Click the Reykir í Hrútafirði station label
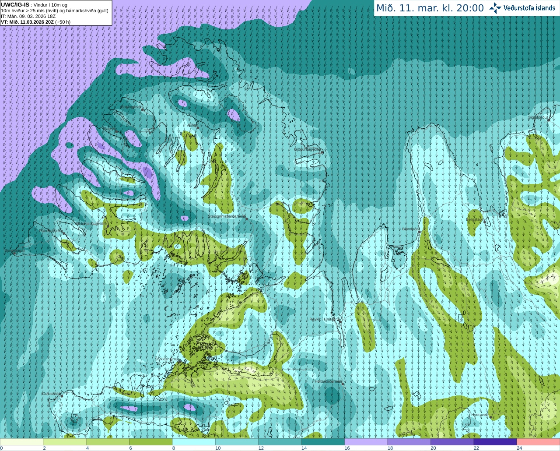 click(x=324, y=319)
